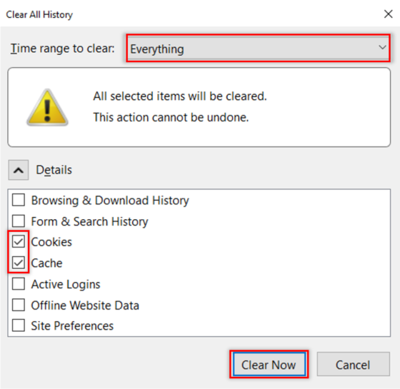Close the Clear All History dialog
The height and width of the screenshot is (389, 400).
click(x=389, y=14)
